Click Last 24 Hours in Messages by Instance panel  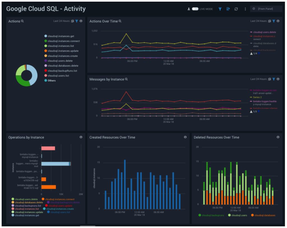click(x=258, y=79)
